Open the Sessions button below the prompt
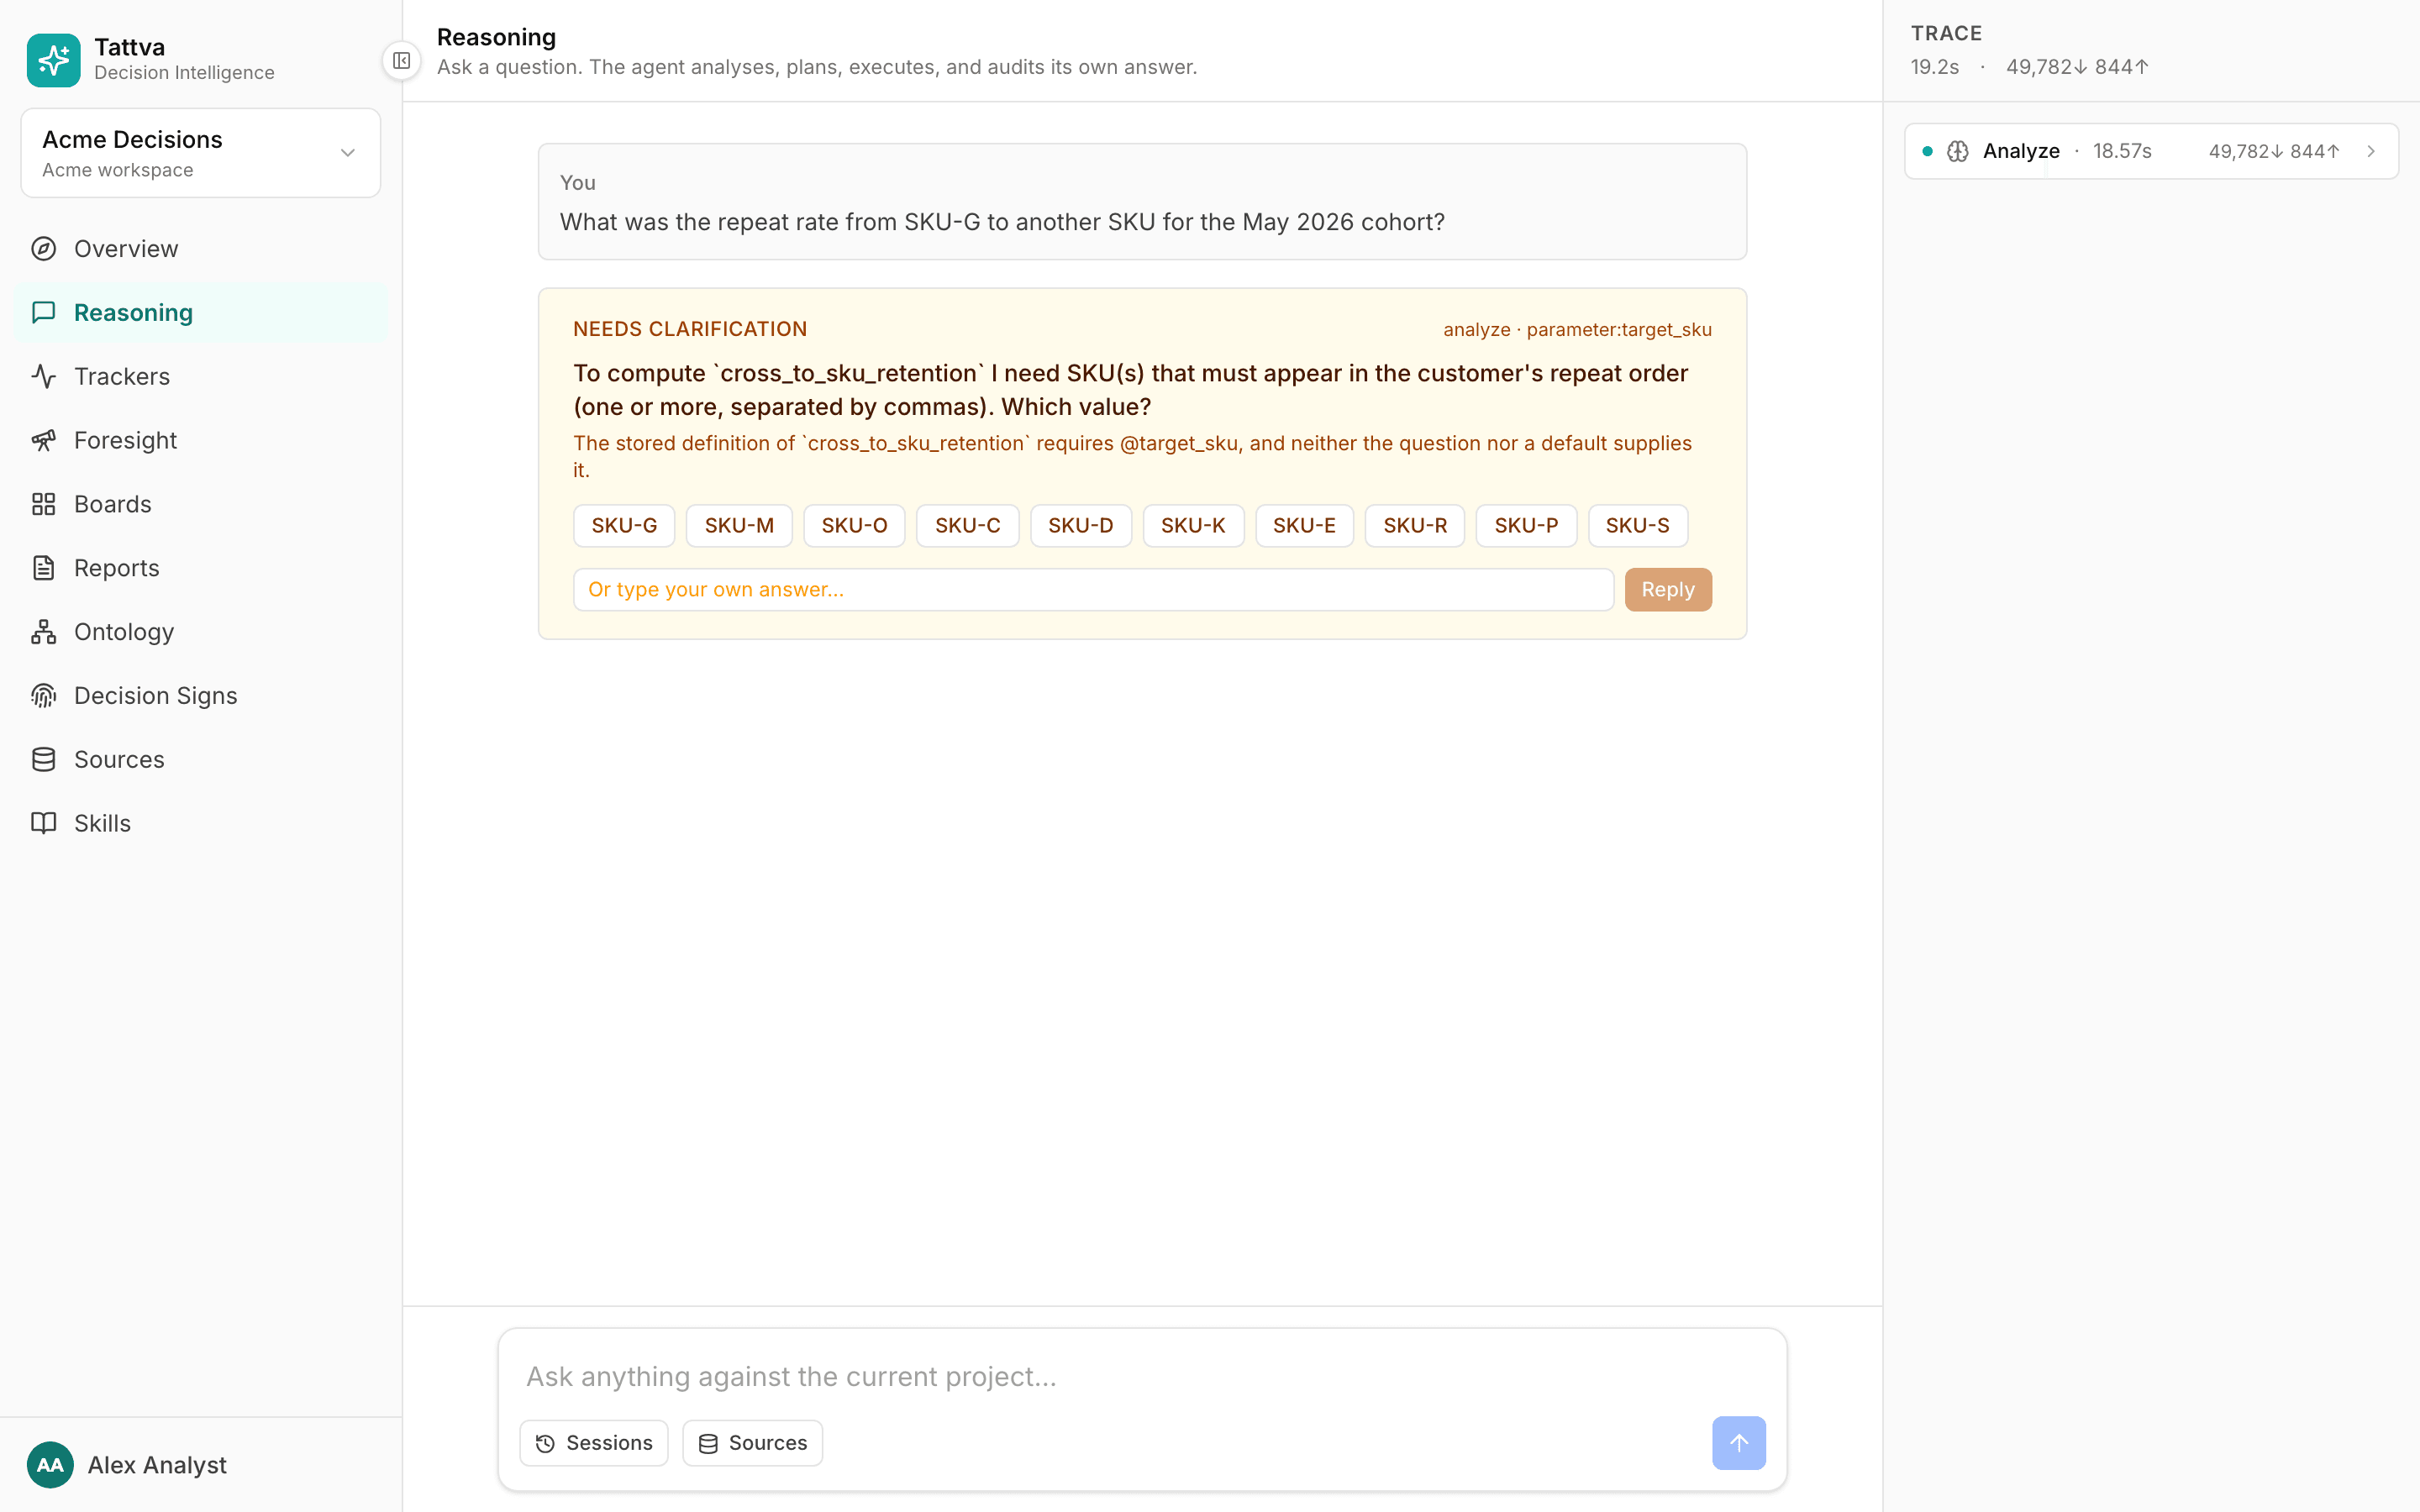The image size is (2420, 1512). pyautogui.click(x=594, y=1443)
